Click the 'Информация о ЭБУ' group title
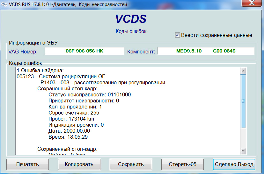The width and height of the screenshot is (264, 174). click(x=33, y=43)
